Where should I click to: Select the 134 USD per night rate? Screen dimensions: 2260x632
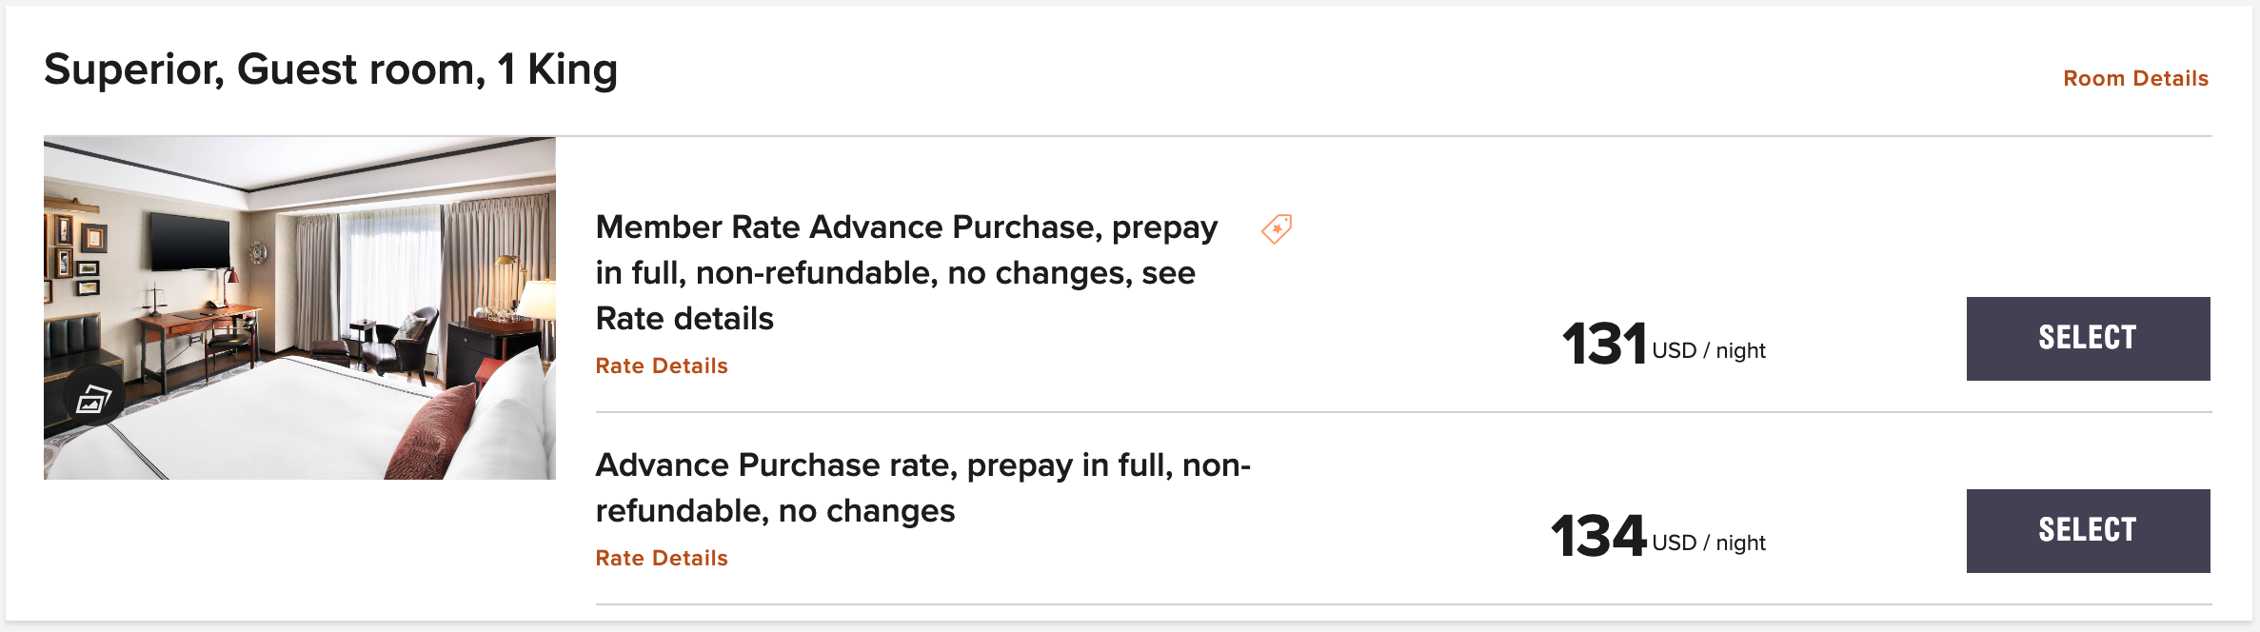tap(2088, 531)
